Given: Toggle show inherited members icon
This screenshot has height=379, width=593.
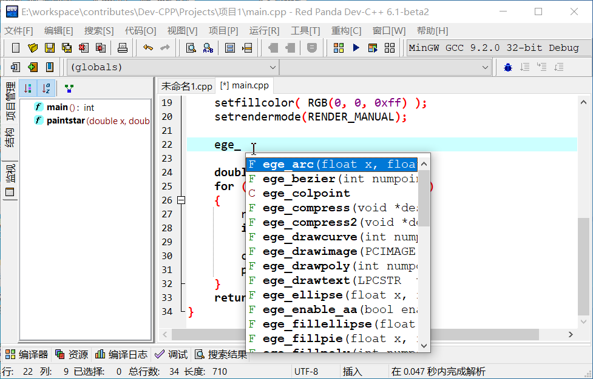Looking at the screenshot, I should pos(69,88).
